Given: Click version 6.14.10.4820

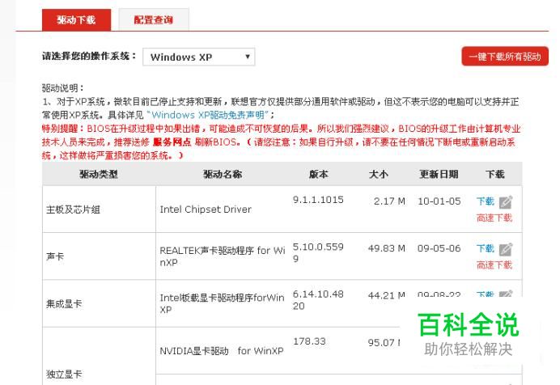Looking at the screenshot, I should tap(318, 300).
